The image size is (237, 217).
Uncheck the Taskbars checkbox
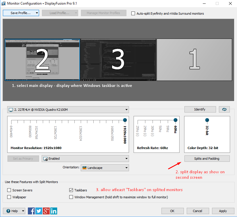tap(71, 190)
